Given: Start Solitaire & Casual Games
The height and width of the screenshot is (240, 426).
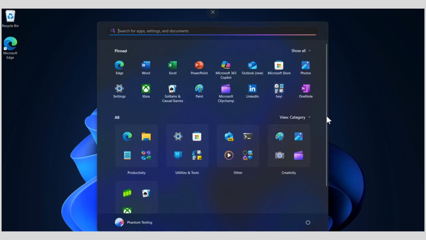Looking at the screenshot, I should pyautogui.click(x=173, y=89).
